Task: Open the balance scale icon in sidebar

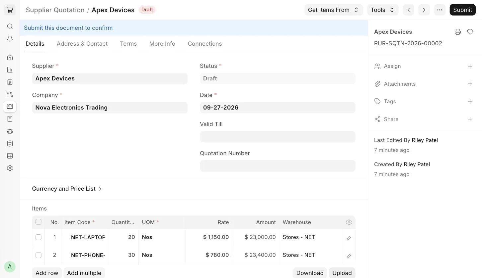Action: [x=10, y=131]
